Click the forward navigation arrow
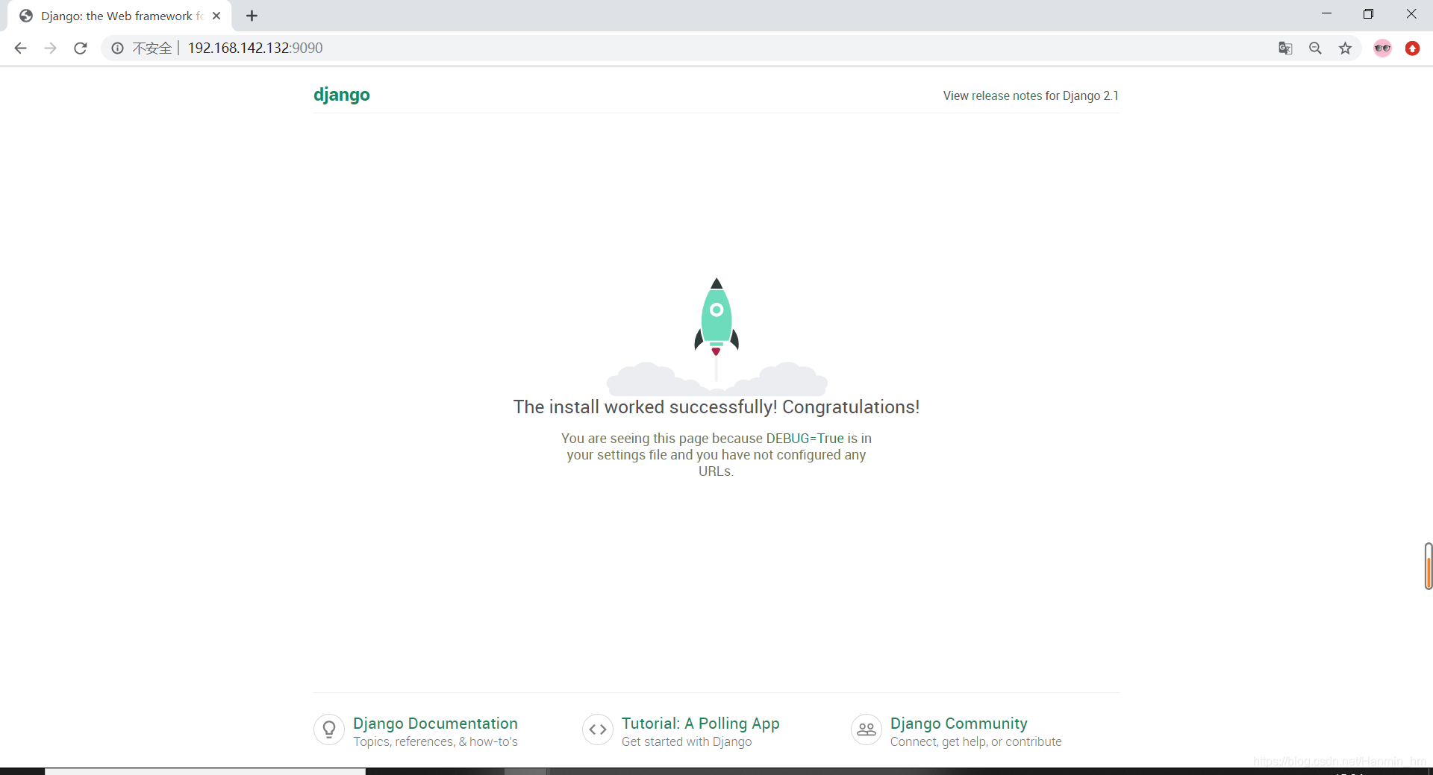The image size is (1433, 775). pos(50,48)
